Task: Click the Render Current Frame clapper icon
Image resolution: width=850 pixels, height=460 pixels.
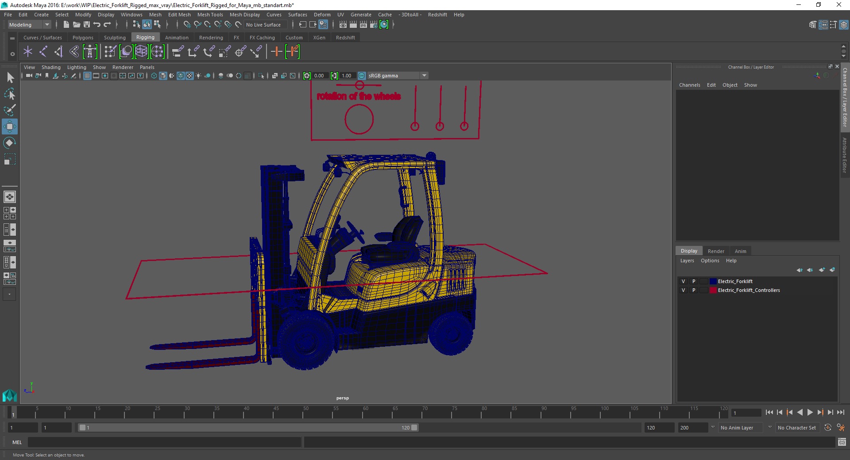Action: tap(353, 25)
